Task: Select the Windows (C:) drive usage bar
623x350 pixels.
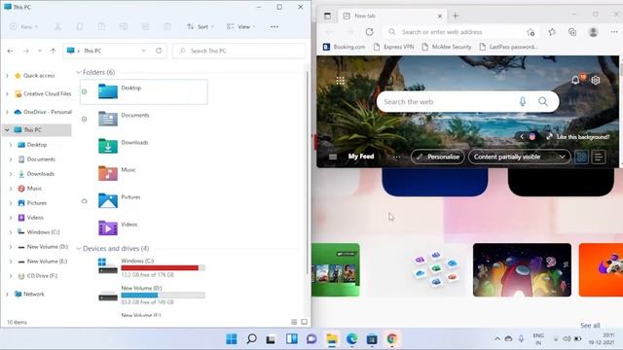Action: pos(163,268)
